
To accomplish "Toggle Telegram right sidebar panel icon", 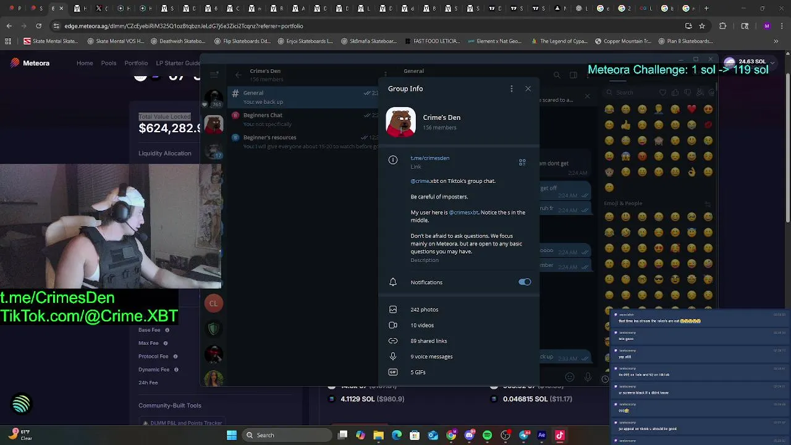I will (573, 75).
